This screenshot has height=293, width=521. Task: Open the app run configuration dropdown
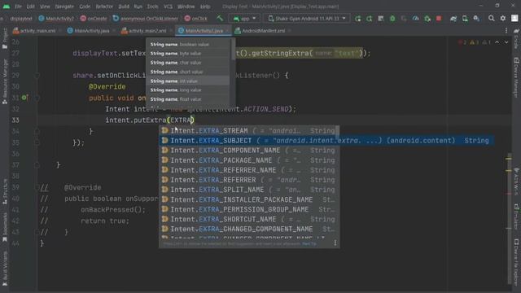[244, 19]
